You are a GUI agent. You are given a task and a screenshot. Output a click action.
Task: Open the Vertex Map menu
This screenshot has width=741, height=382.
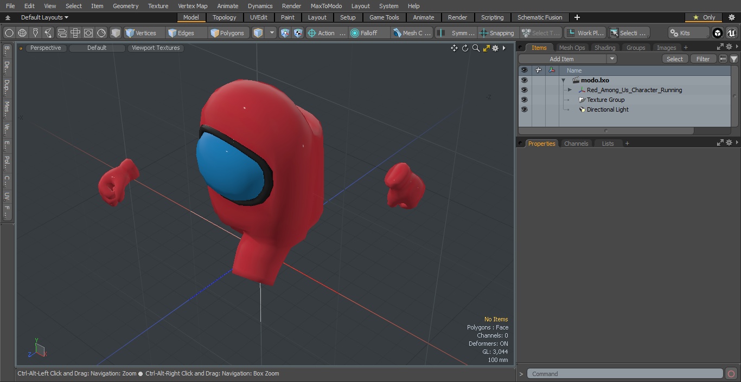coord(193,6)
